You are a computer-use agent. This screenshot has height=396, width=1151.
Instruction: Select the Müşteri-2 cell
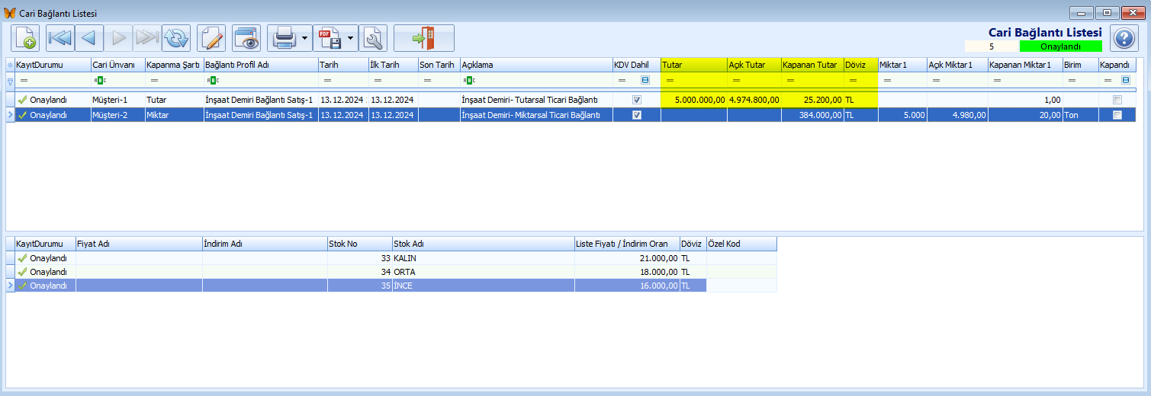pos(117,115)
